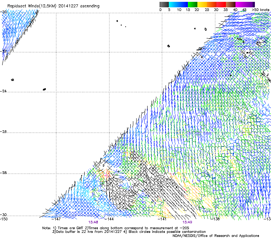Pick the magenta 40–45 knots legend segment

tap(240, 4)
